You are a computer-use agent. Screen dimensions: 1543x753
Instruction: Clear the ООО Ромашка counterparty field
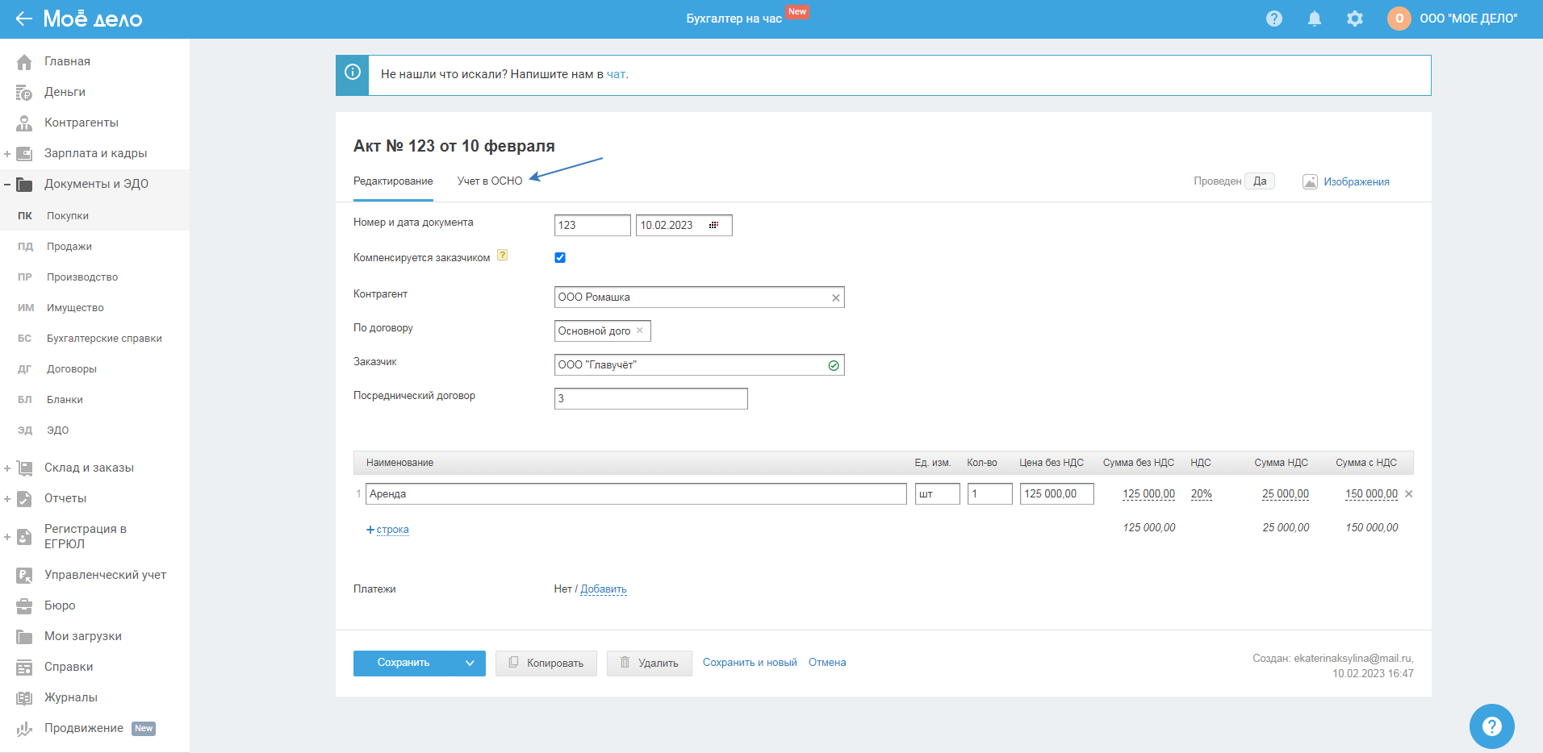835,298
